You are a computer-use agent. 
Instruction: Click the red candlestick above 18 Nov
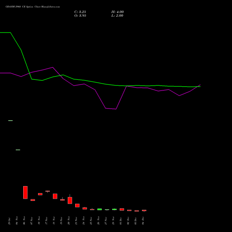pyautogui.click(x=55, y=196)
